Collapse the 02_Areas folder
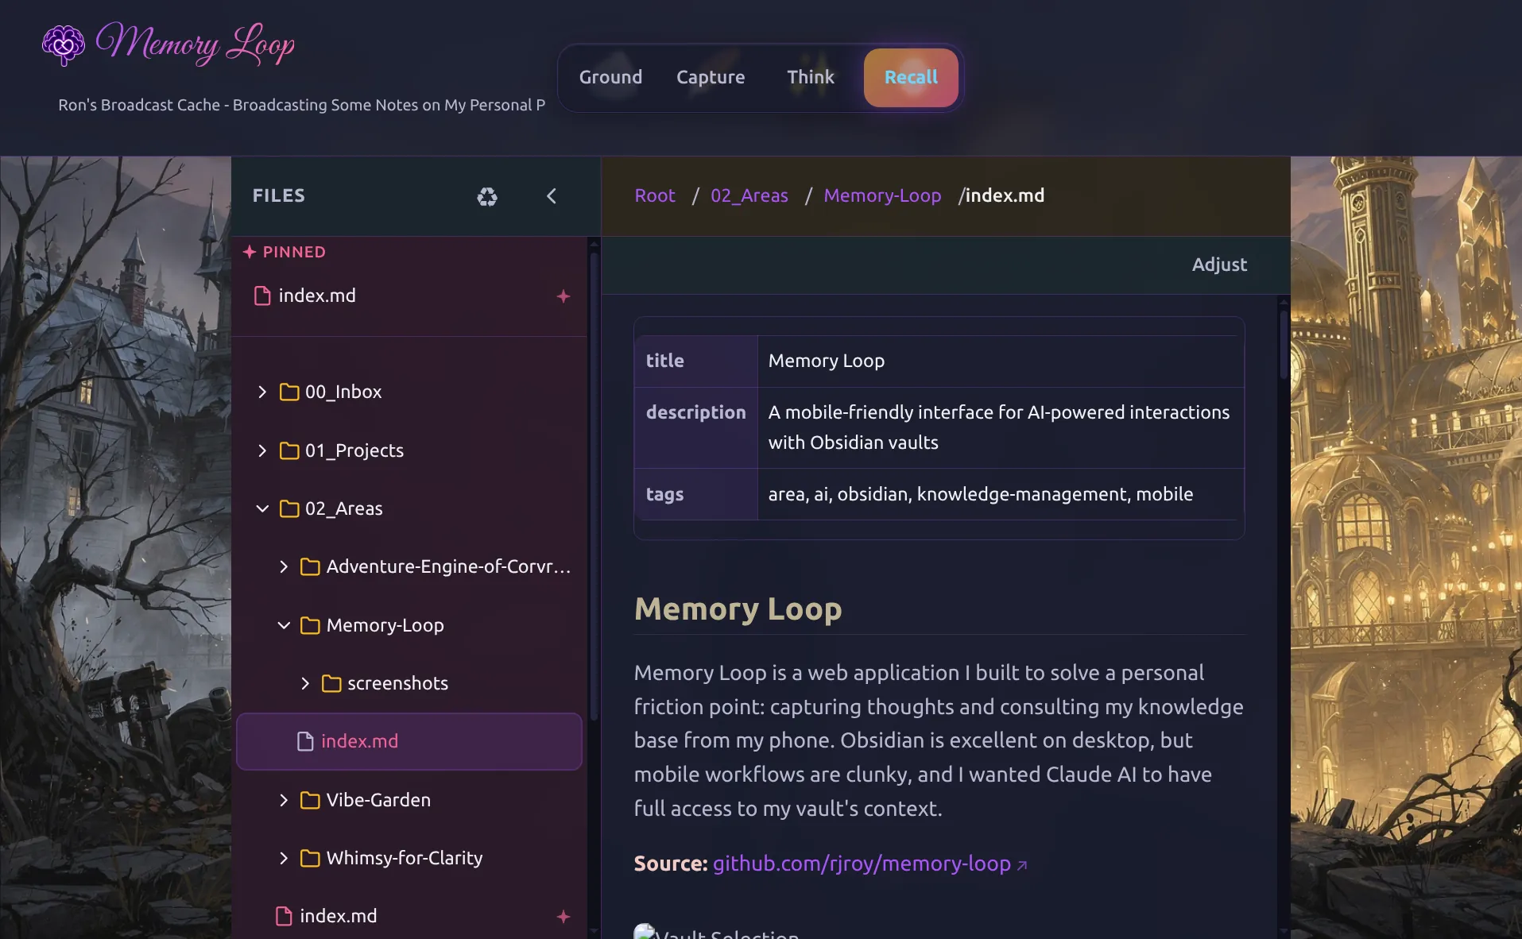Screen dimensions: 1522x939 (262, 508)
